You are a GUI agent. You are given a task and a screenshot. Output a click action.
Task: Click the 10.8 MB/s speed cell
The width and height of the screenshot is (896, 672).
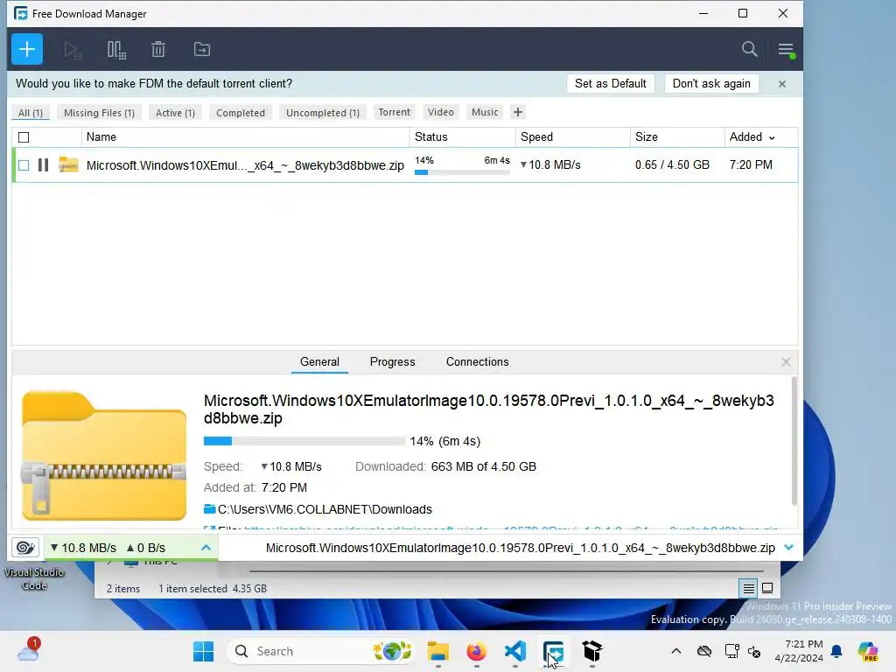tap(550, 165)
